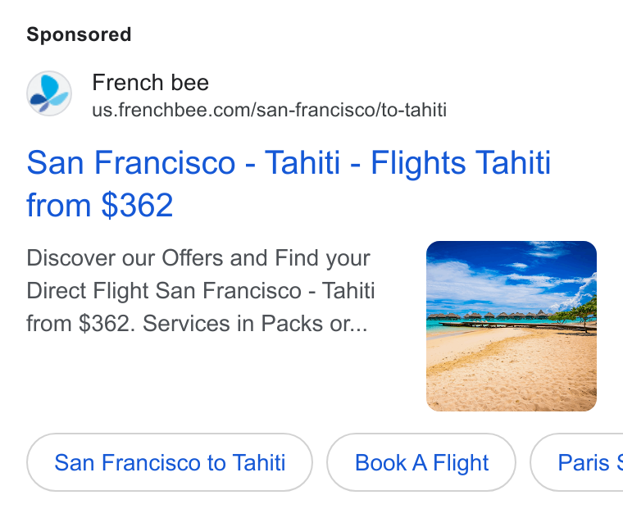Viewport: 623px width, 518px height.
Task: Select the ad description starting 'Discover our Offers'
Action: pos(201,290)
